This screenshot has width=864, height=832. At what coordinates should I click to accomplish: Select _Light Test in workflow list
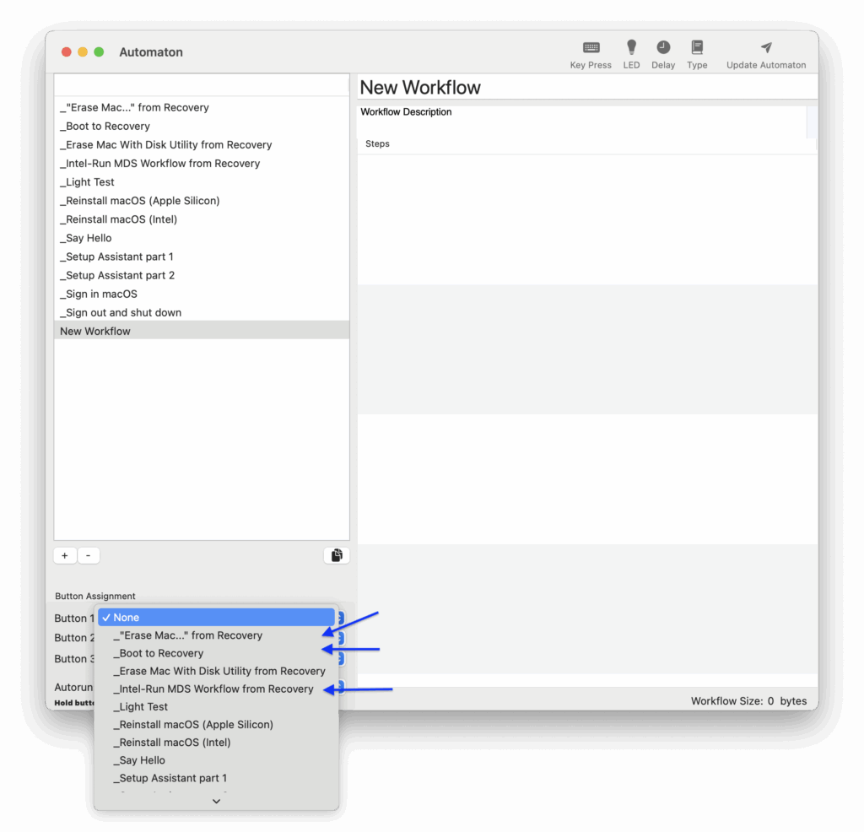[x=202, y=181]
